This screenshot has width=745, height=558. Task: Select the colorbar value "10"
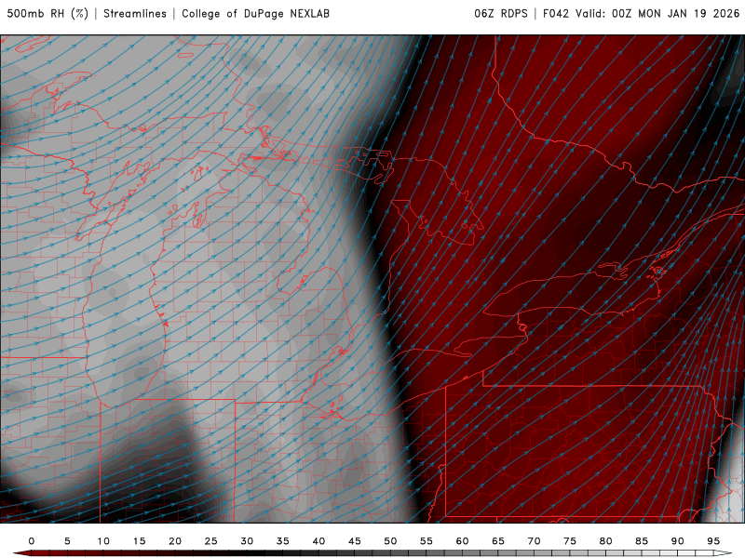pyautogui.click(x=103, y=541)
